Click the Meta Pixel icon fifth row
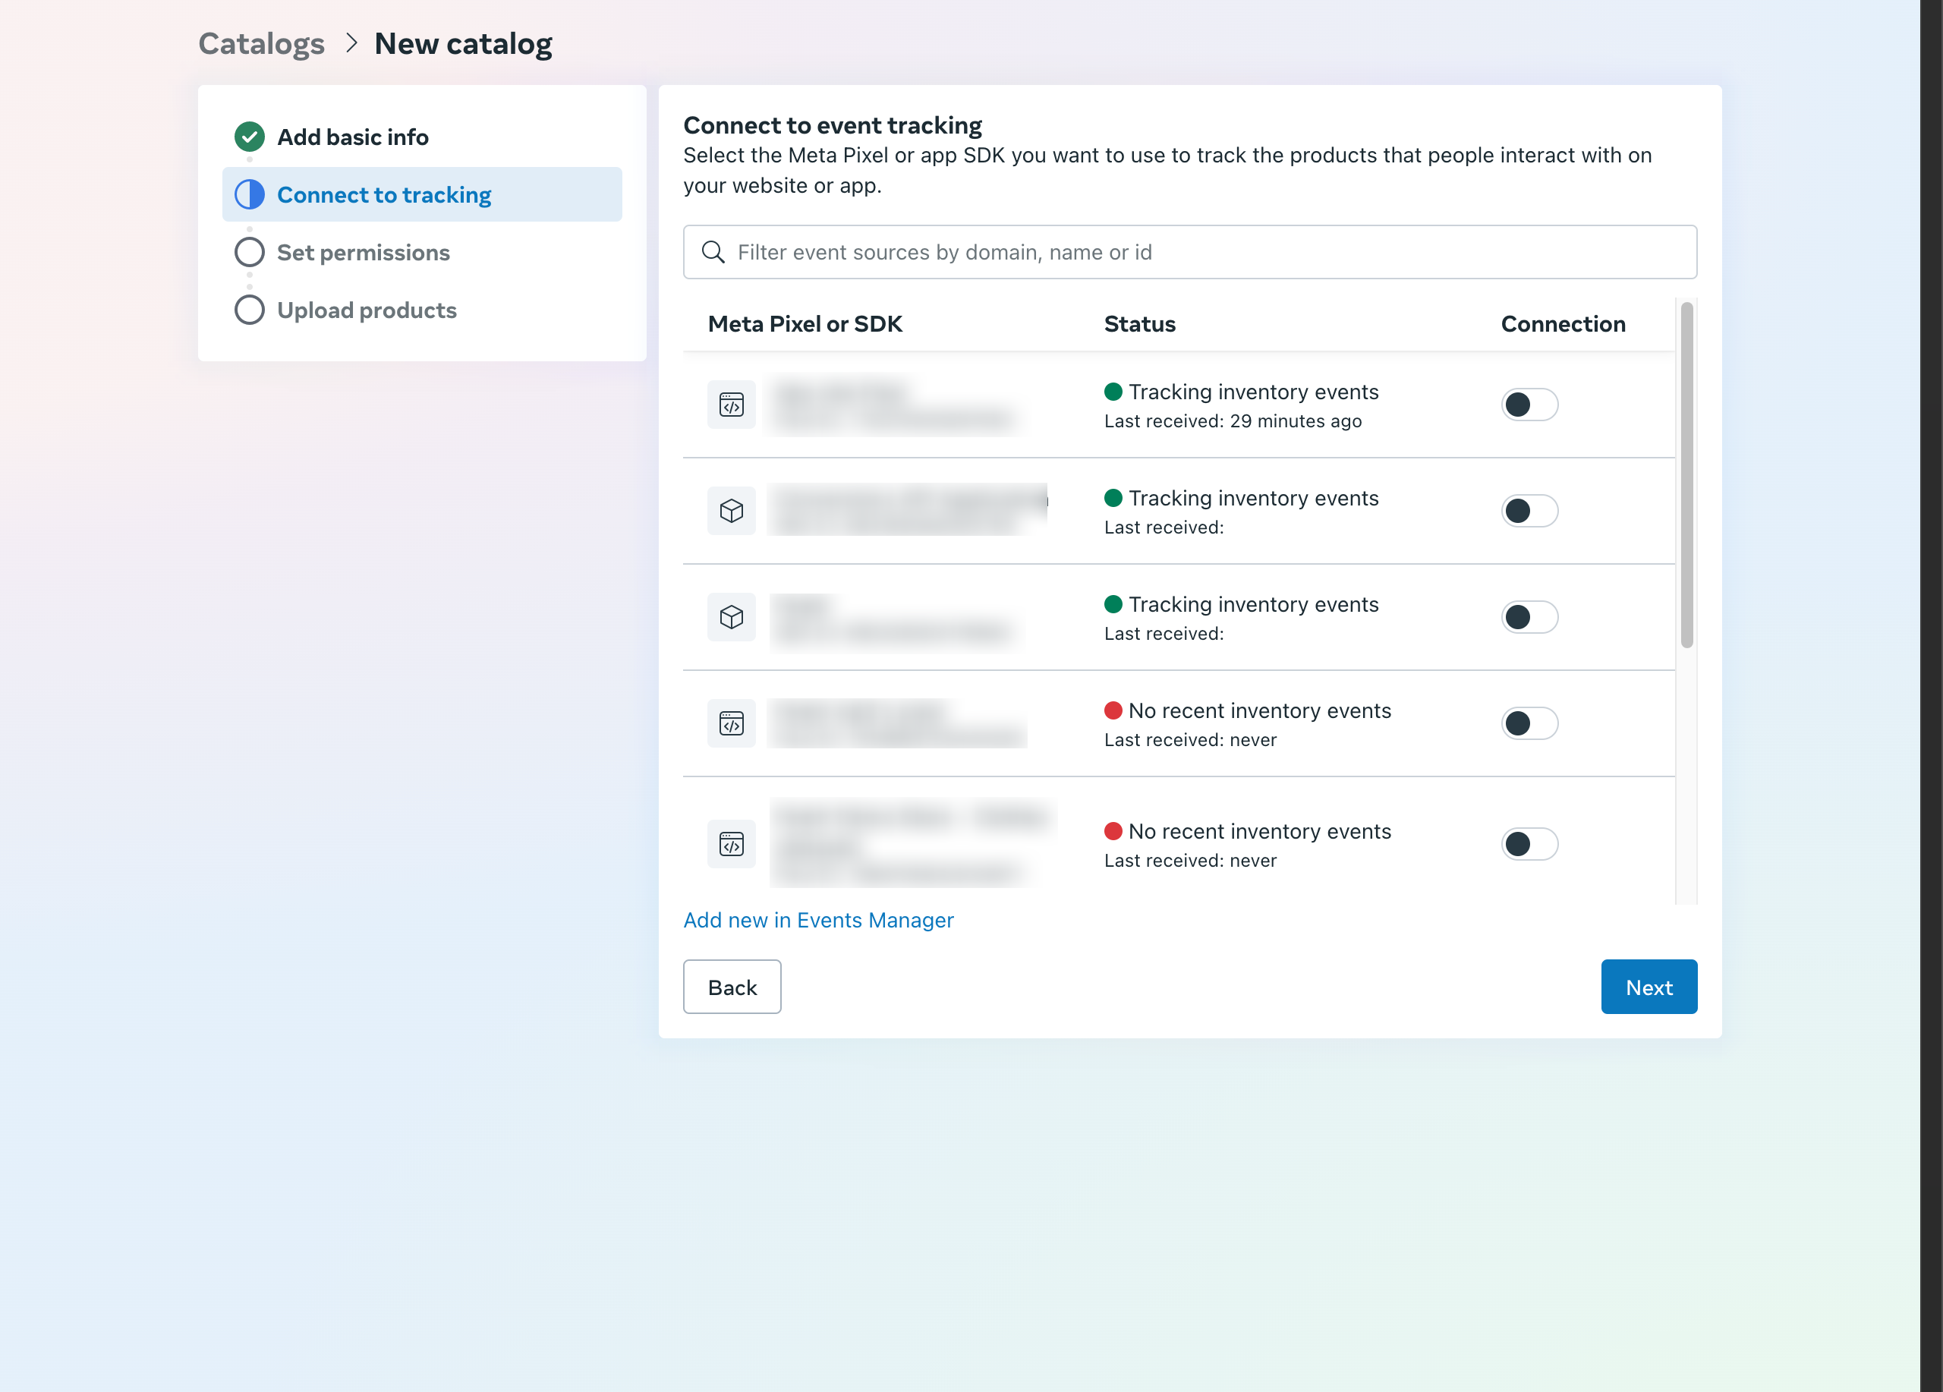1943x1392 pixels. pyautogui.click(x=730, y=844)
